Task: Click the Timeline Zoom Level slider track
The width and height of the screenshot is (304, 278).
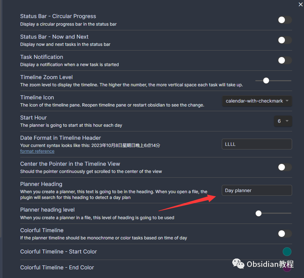Action: tap(273, 81)
